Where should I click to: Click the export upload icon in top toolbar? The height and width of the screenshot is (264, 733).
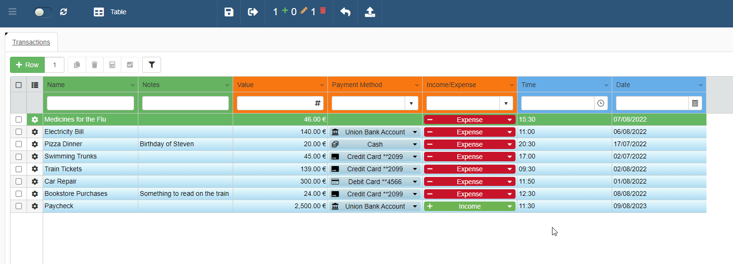pos(370,12)
